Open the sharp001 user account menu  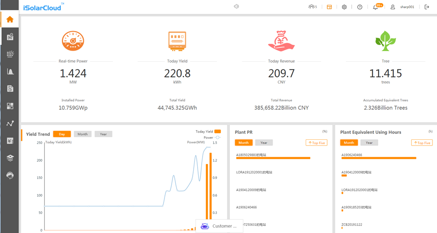click(x=403, y=7)
